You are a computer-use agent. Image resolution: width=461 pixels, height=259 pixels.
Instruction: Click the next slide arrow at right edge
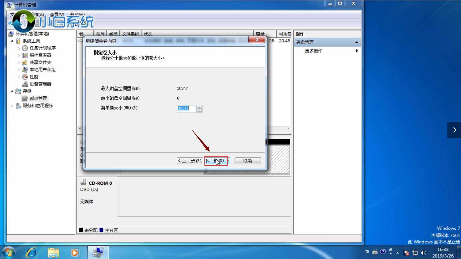(x=454, y=130)
